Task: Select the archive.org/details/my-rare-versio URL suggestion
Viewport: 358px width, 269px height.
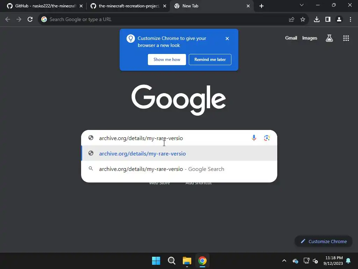Action: pyautogui.click(x=179, y=153)
